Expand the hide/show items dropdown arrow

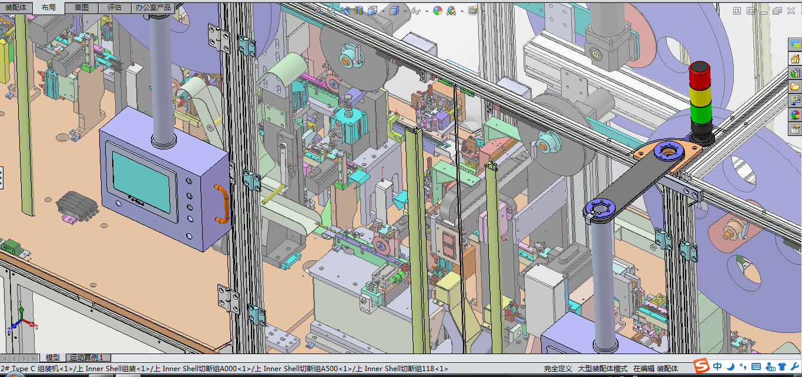pyautogui.click(x=427, y=11)
